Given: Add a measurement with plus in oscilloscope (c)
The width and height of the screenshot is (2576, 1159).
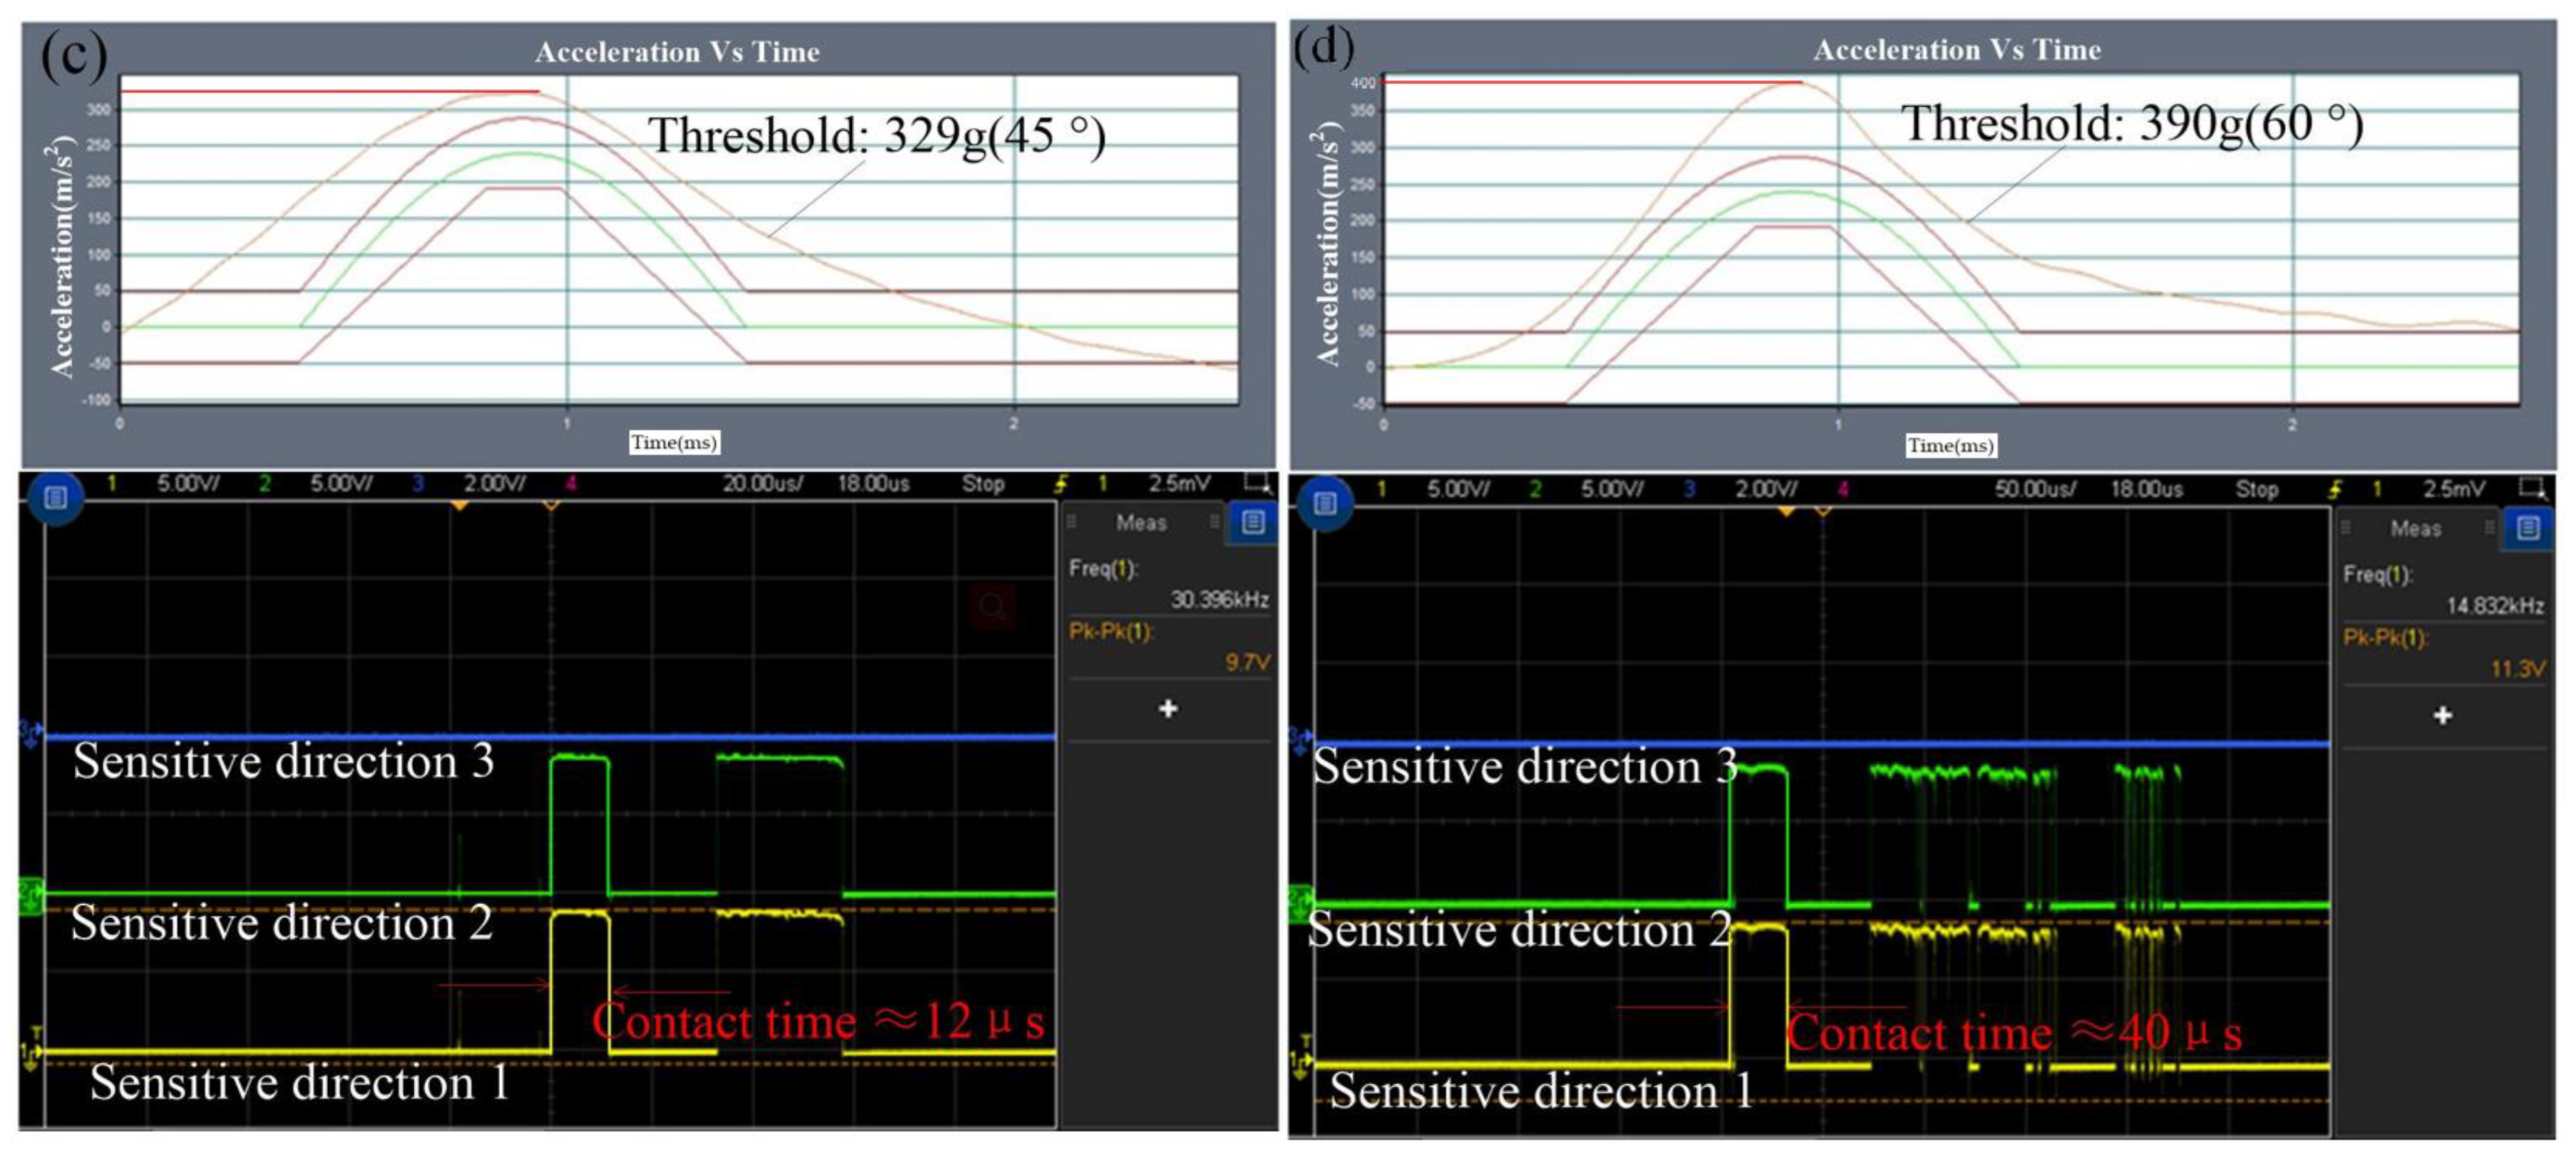Looking at the screenshot, I should (x=1168, y=708).
